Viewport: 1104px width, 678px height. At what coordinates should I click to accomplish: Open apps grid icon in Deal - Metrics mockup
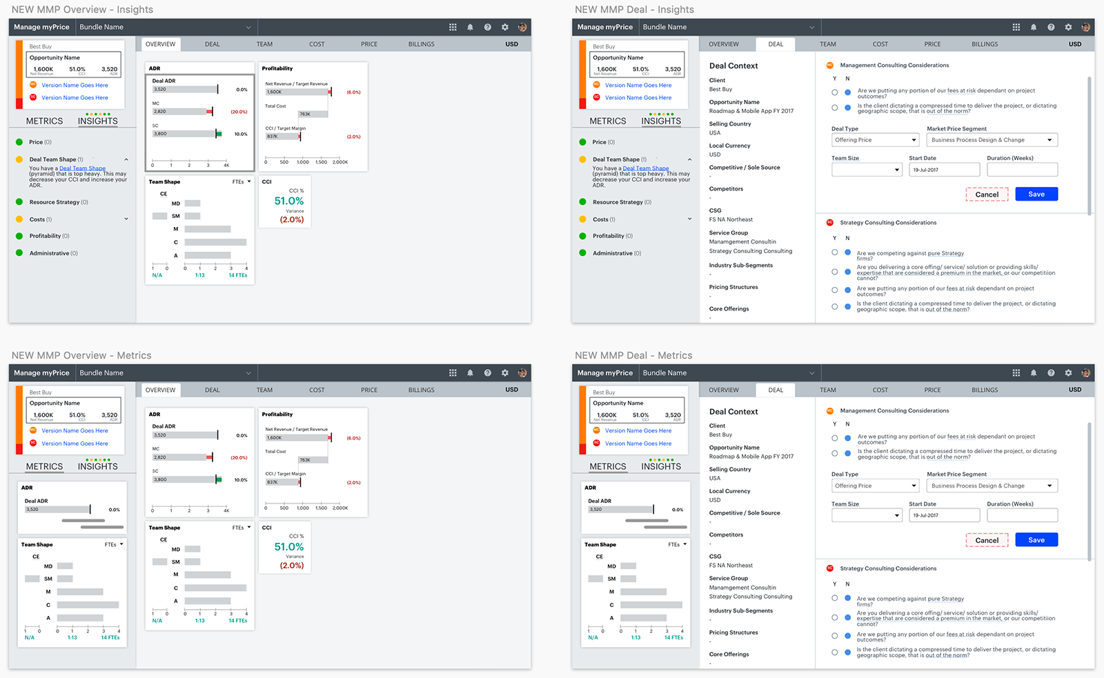click(1016, 372)
